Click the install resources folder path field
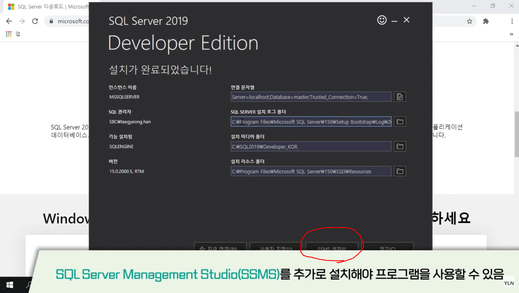Viewport: 519px width, 293px height. coord(311,171)
